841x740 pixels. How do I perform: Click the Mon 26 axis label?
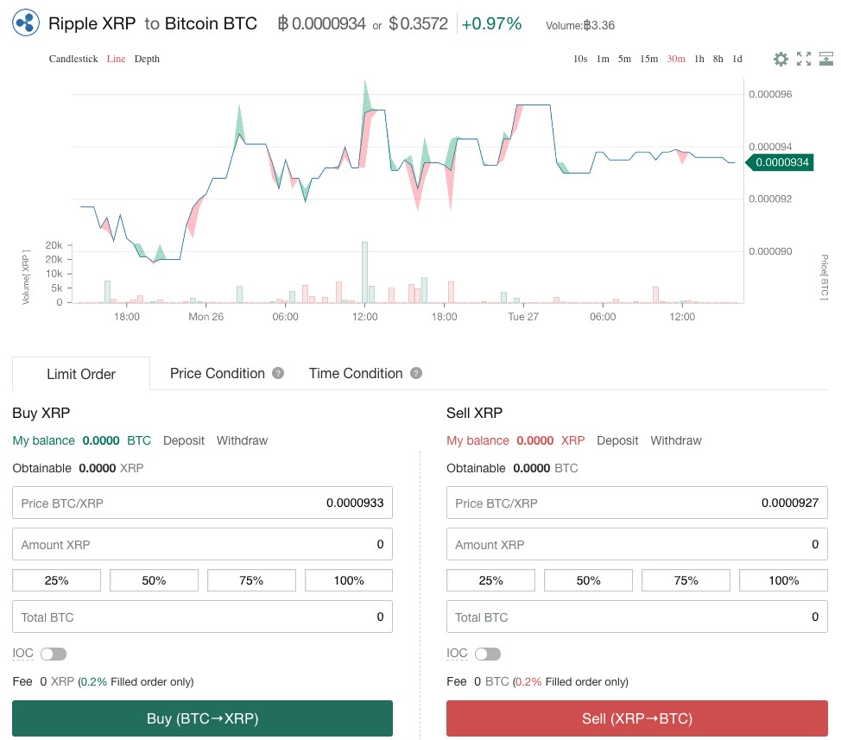tap(206, 317)
